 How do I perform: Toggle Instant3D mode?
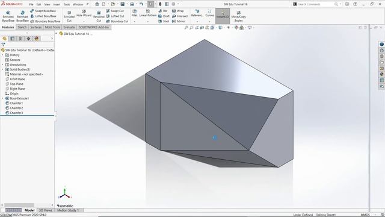coord(223,16)
